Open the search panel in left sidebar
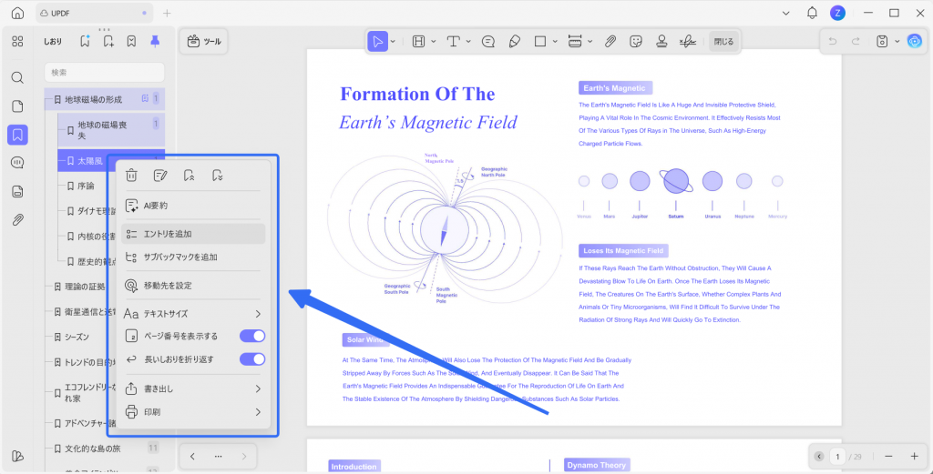This screenshot has height=474, width=933. click(x=18, y=78)
